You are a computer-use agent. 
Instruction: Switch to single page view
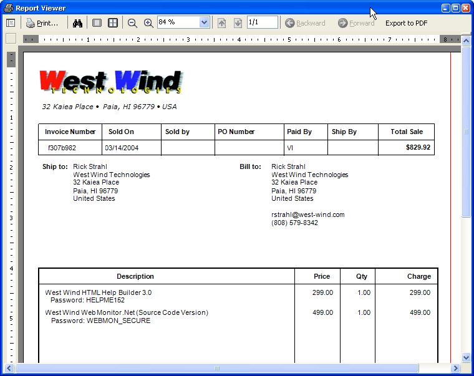pos(97,23)
